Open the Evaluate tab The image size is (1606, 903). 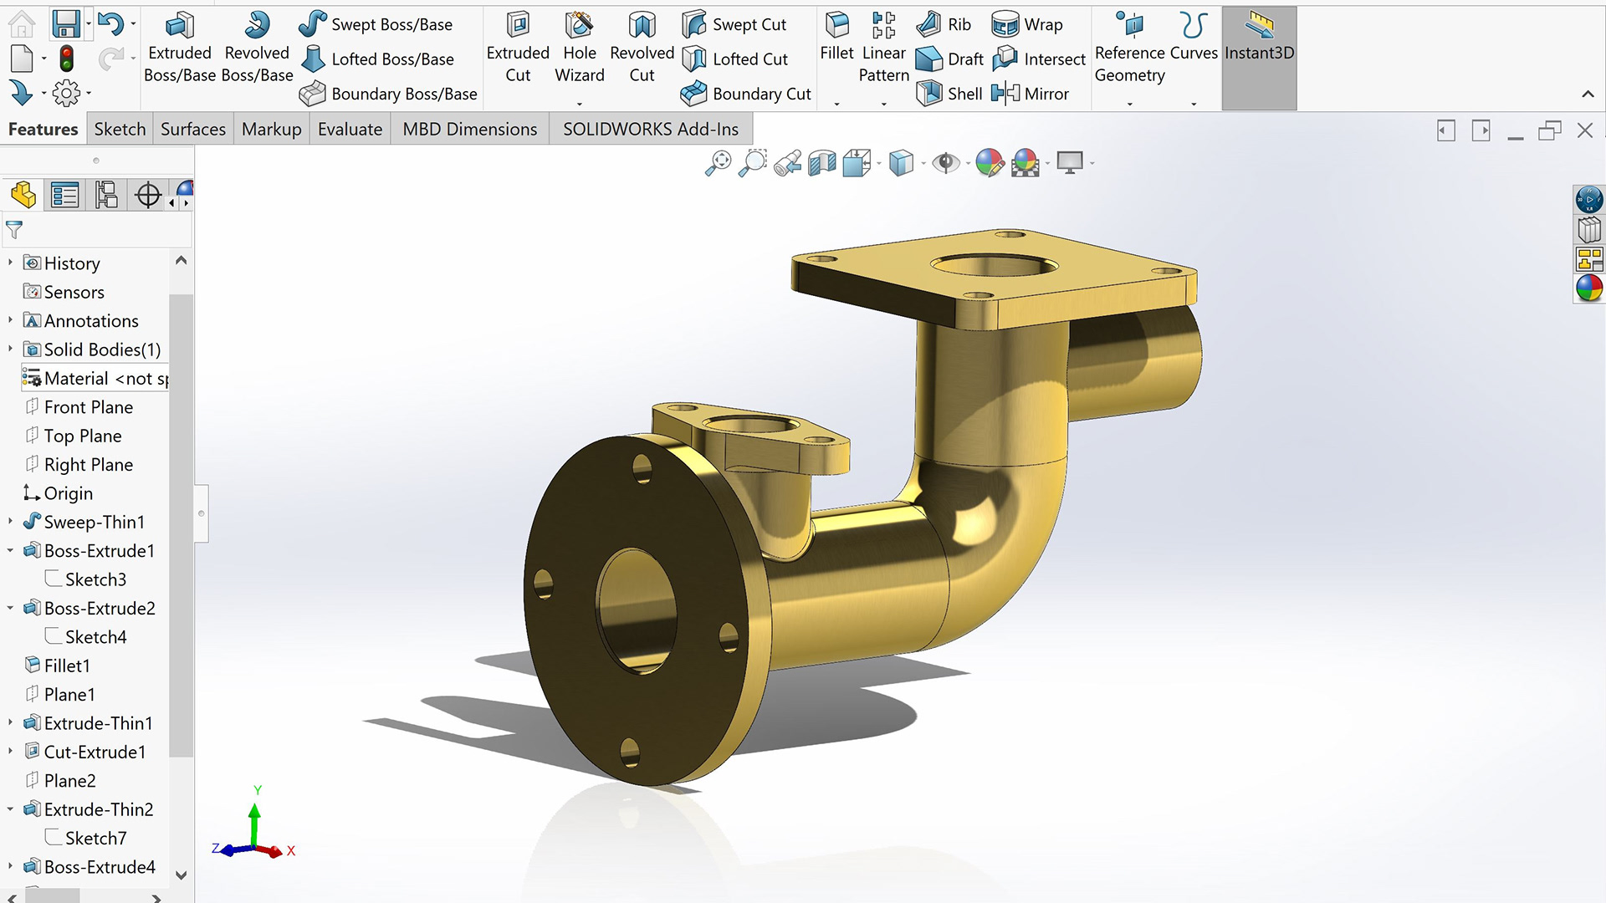(x=350, y=130)
